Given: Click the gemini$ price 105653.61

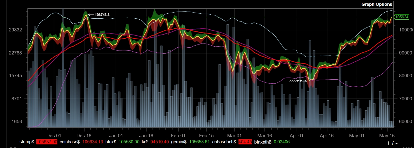Looking at the screenshot, I should point(199,142).
